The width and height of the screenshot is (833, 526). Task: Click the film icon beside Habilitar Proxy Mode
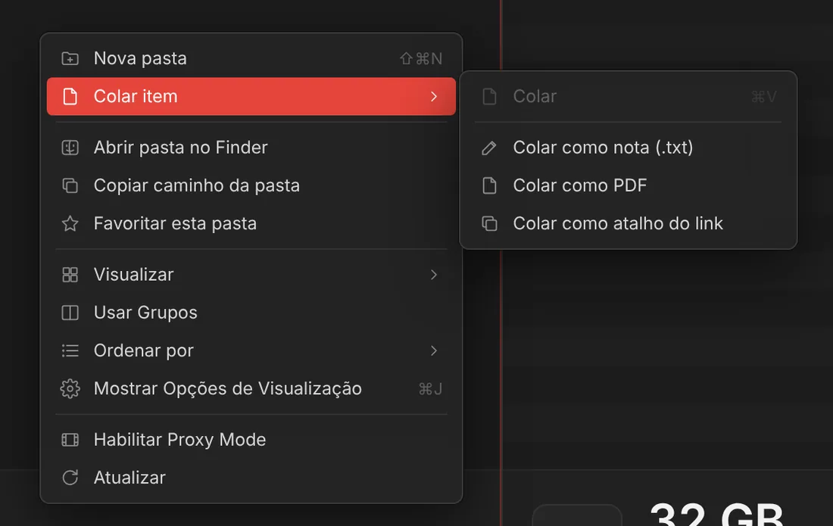70,440
